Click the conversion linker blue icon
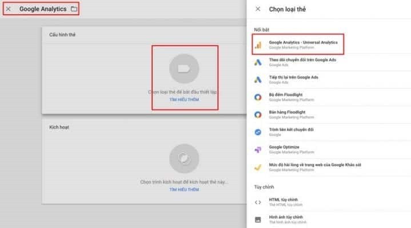The image size is (411, 228). pyautogui.click(x=258, y=132)
